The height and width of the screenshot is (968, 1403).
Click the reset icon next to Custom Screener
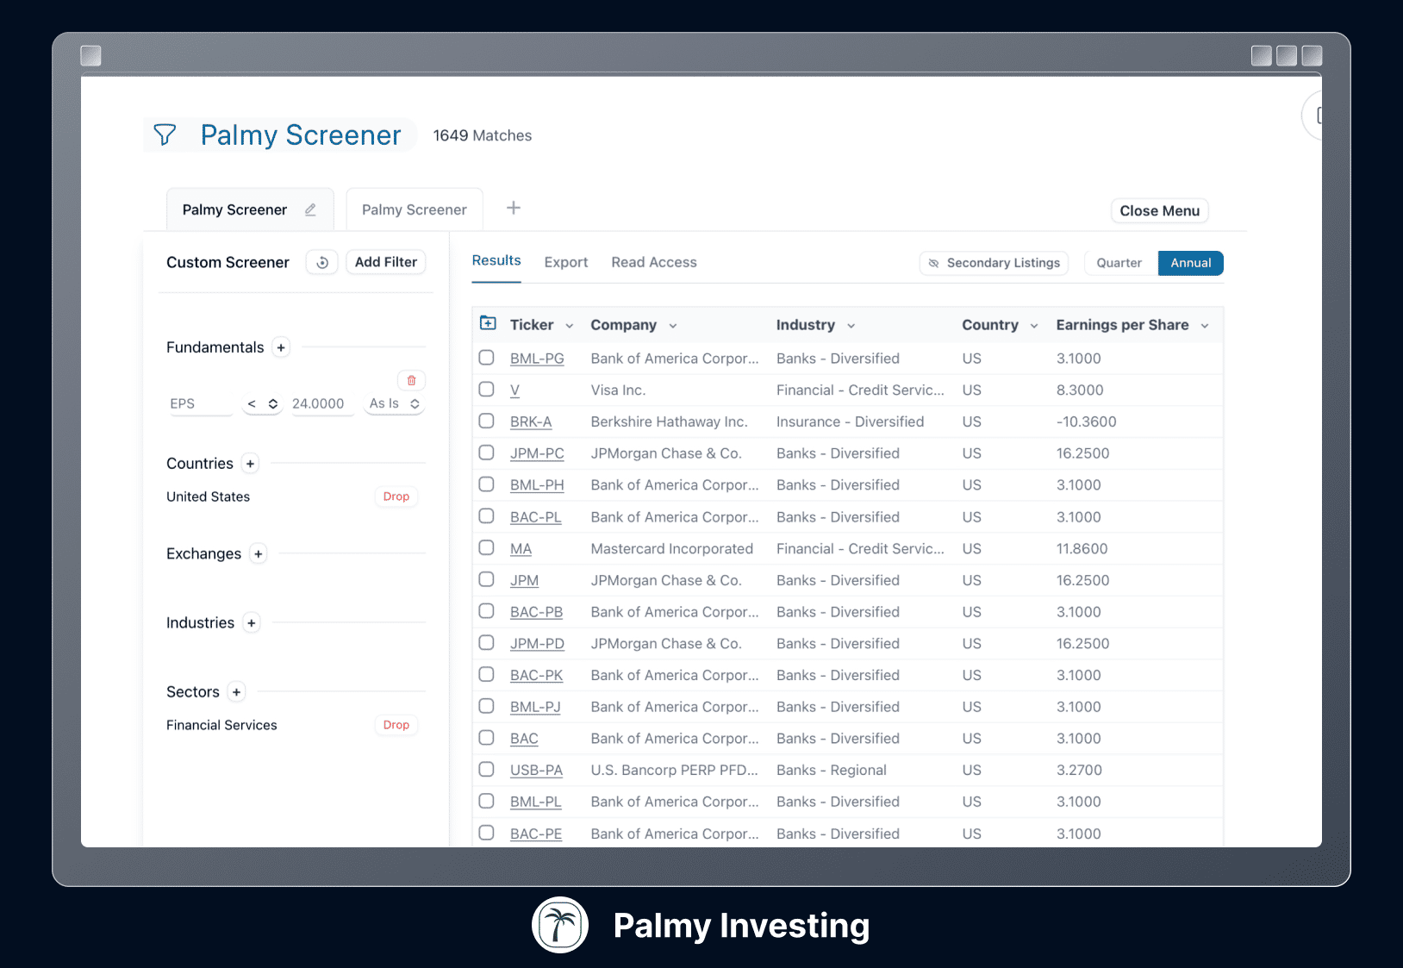pyautogui.click(x=322, y=262)
